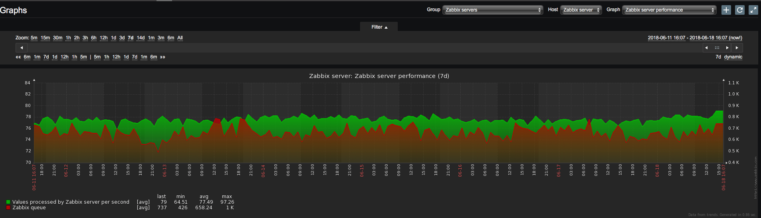Click left scroll arrow on time bar
Screen dimensions: 761x218
pos(22,48)
